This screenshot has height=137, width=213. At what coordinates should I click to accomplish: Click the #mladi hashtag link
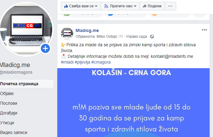67,62
